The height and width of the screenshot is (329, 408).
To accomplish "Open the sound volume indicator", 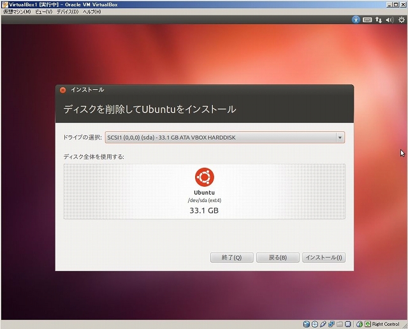I will pos(390,20).
